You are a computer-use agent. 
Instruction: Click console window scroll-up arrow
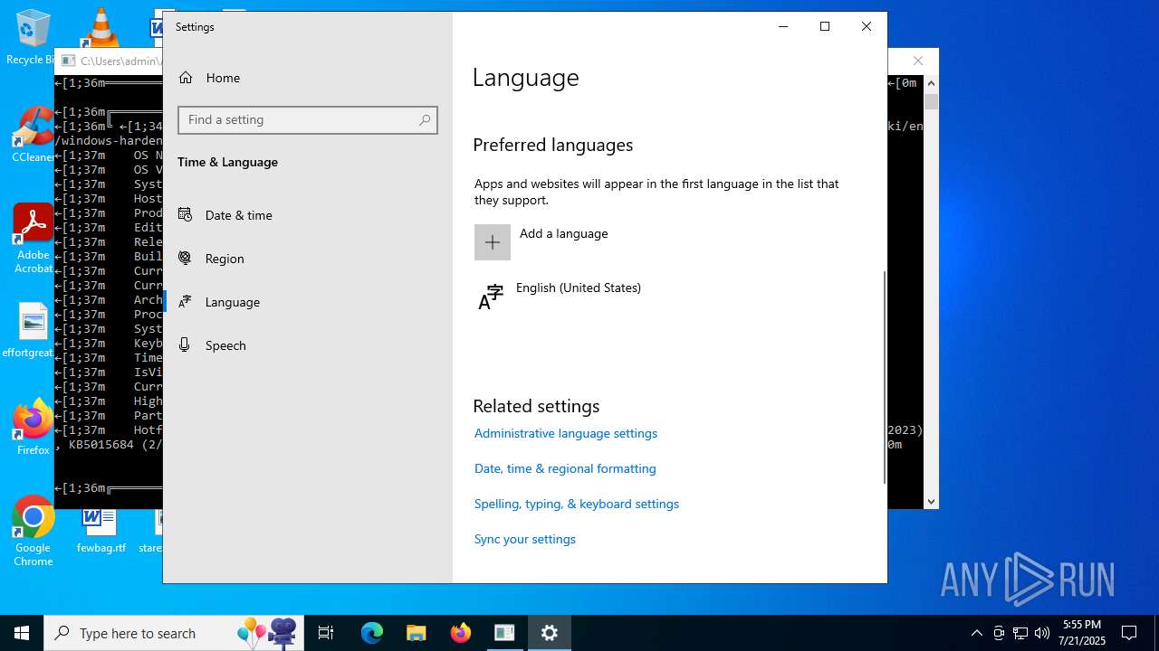[931, 83]
